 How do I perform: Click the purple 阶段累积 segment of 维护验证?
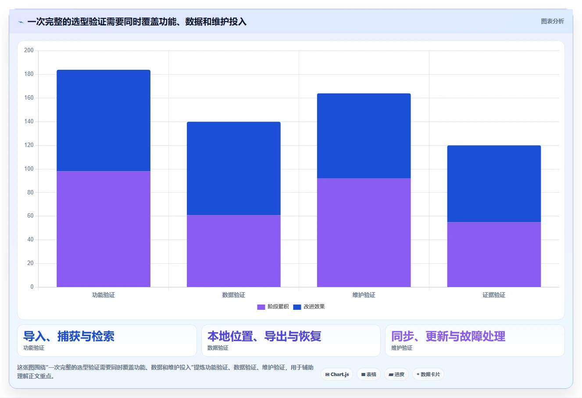click(364, 233)
